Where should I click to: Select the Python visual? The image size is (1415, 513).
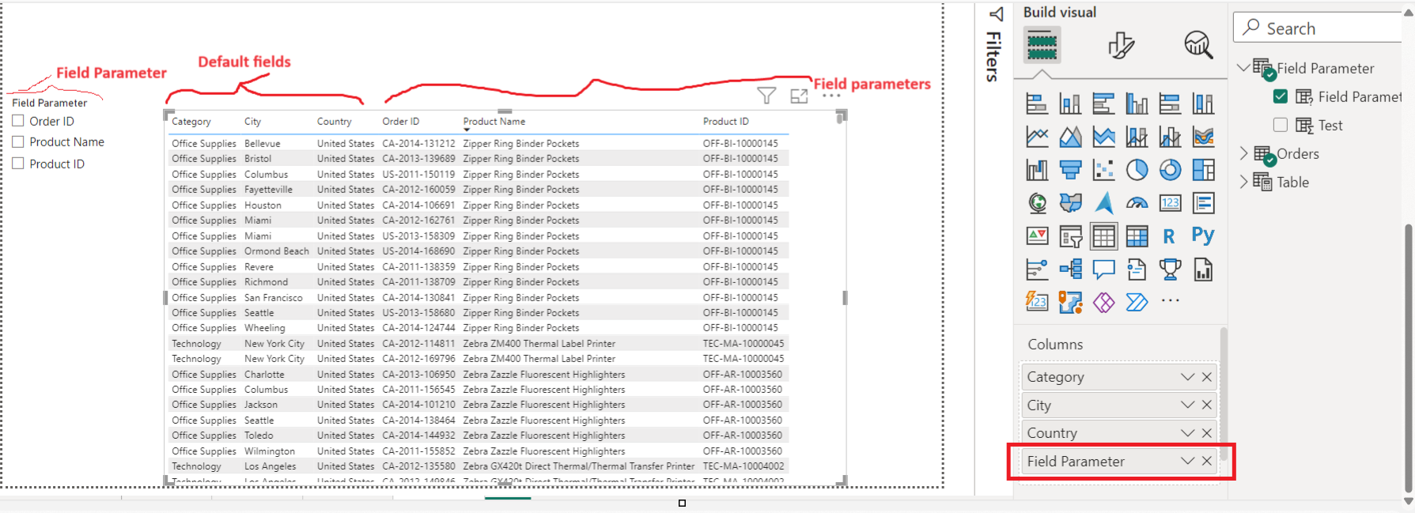tap(1203, 235)
